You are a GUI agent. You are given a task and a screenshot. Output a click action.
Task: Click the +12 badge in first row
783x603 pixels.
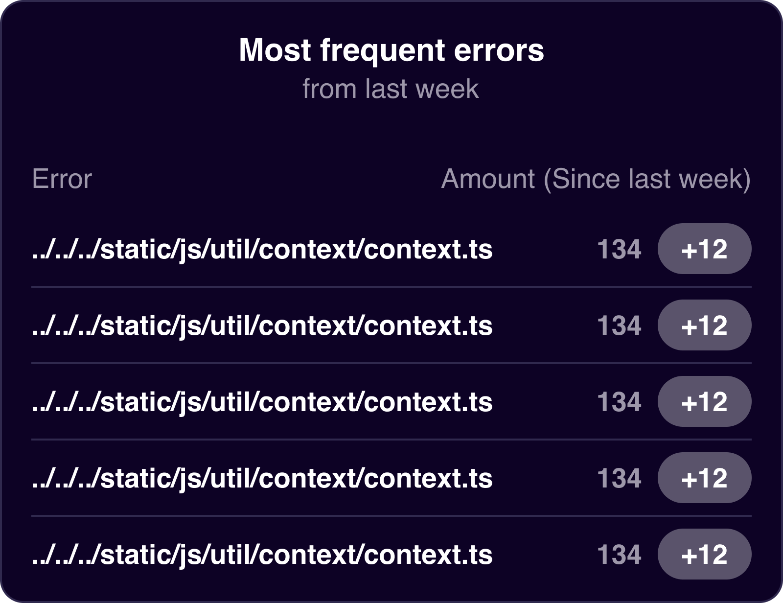coord(704,249)
